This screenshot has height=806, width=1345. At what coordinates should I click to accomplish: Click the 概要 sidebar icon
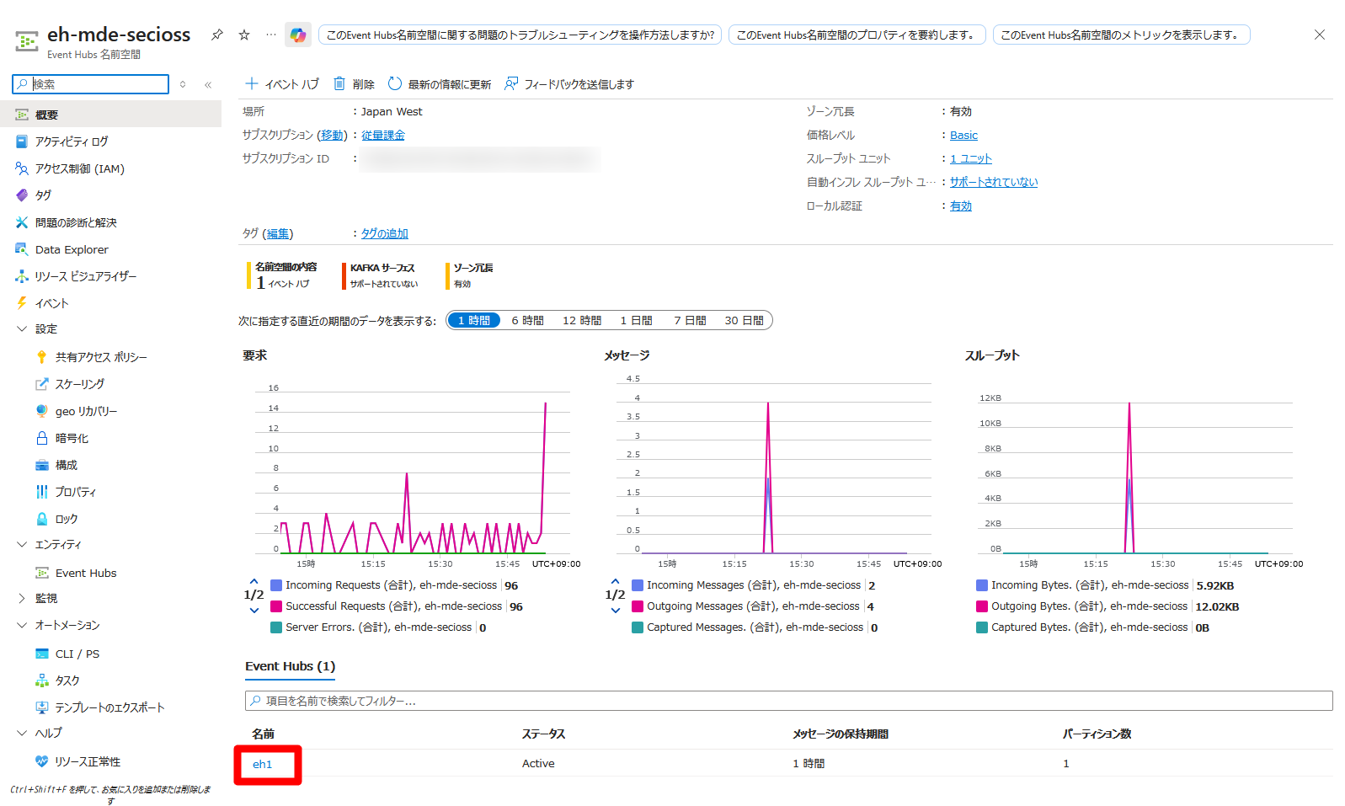[x=22, y=115]
